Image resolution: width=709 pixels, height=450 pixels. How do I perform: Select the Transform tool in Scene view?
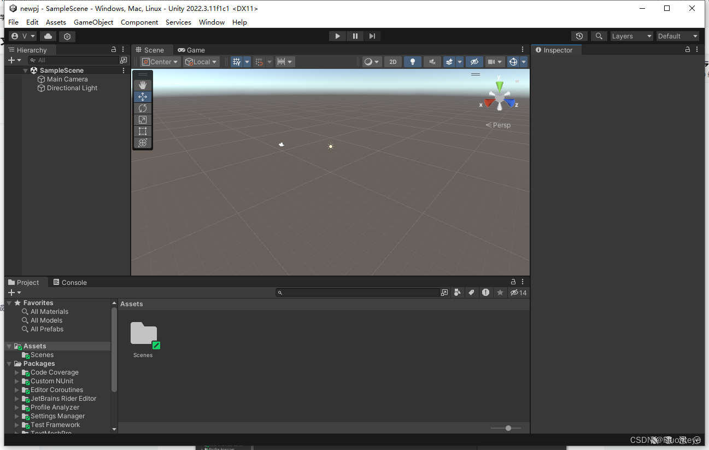143,142
